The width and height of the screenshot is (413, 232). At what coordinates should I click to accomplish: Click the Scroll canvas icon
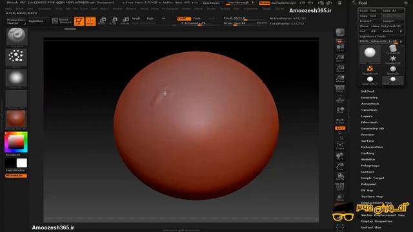[340, 47]
